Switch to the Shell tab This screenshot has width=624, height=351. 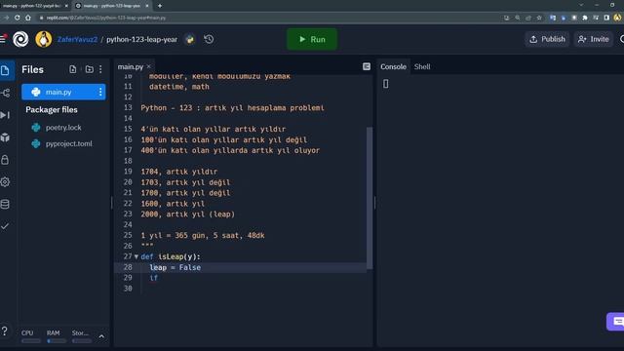(422, 66)
